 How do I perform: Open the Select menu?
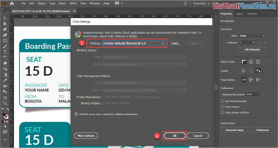[62, 3]
